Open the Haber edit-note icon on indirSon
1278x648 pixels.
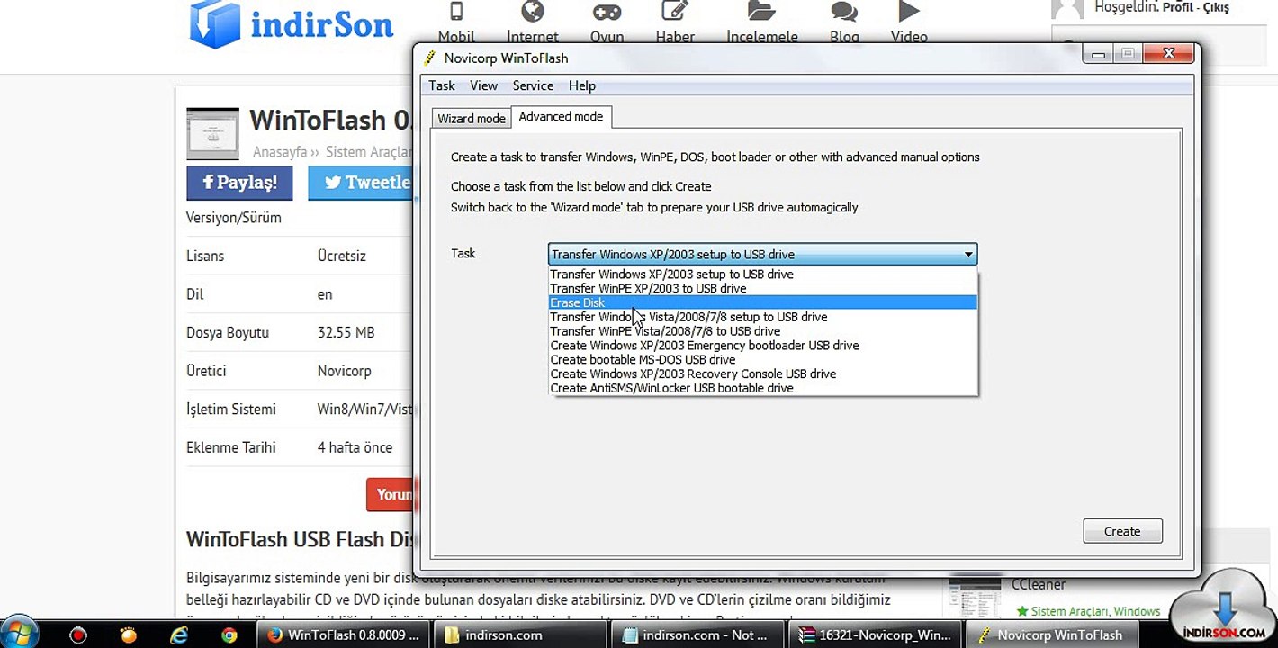tap(675, 12)
